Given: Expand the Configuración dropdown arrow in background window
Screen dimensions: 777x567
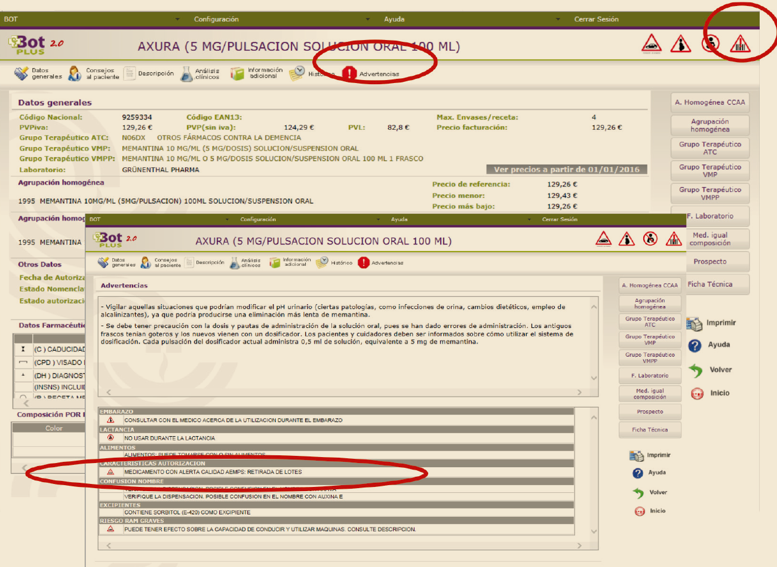Looking at the screenshot, I should (368, 20).
